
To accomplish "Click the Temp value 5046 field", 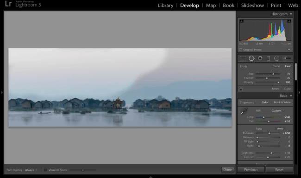I will 287,117.
